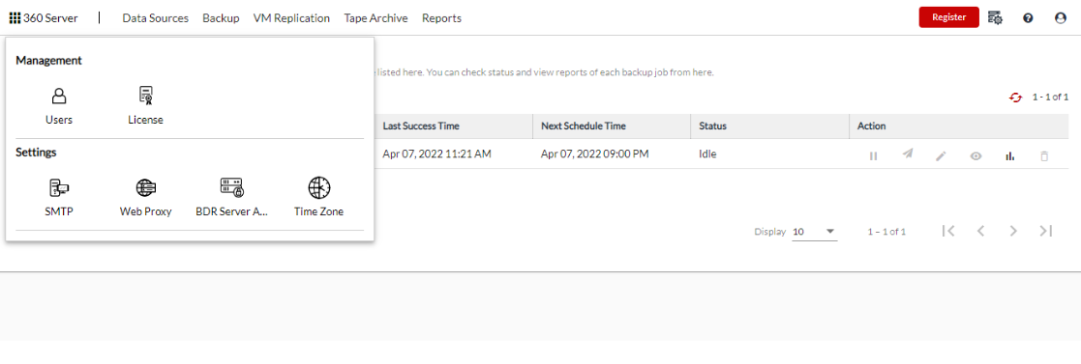Go to the next page arrow
This screenshot has width=1081, height=364.
[x=1012, y=231]
